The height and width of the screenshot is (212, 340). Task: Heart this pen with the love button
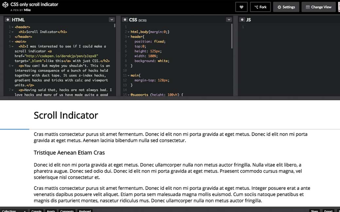[x=241, y=7]
